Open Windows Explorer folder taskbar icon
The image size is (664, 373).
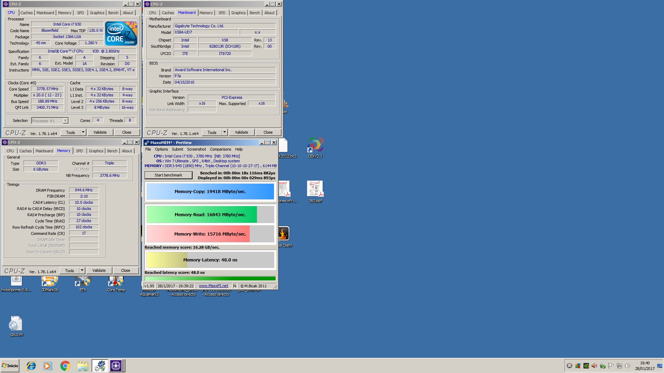(x=82, y=366)
